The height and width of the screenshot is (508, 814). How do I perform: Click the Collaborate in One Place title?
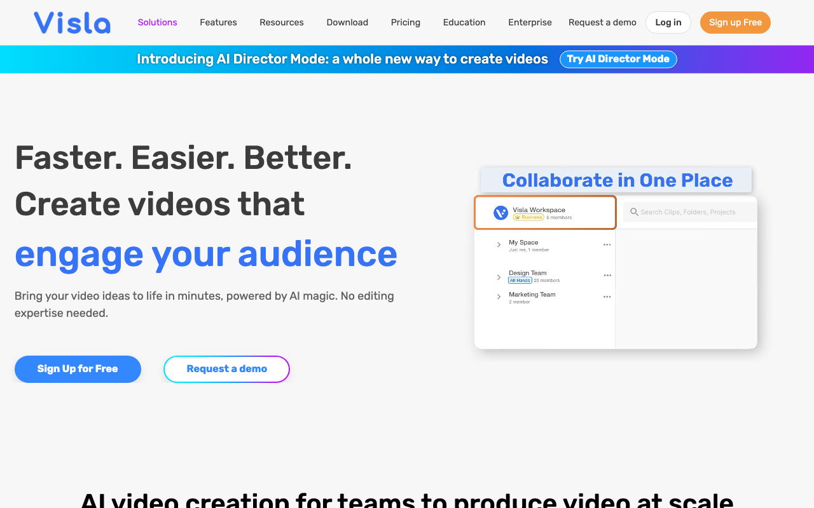[x=617, y=180]
